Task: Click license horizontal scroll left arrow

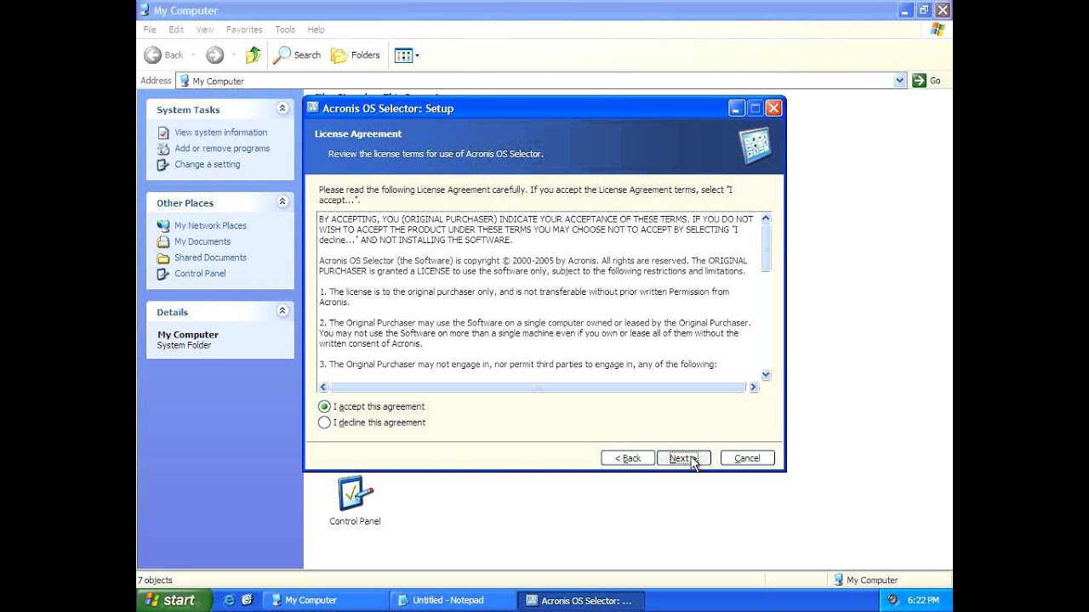Action: (323, 388)
